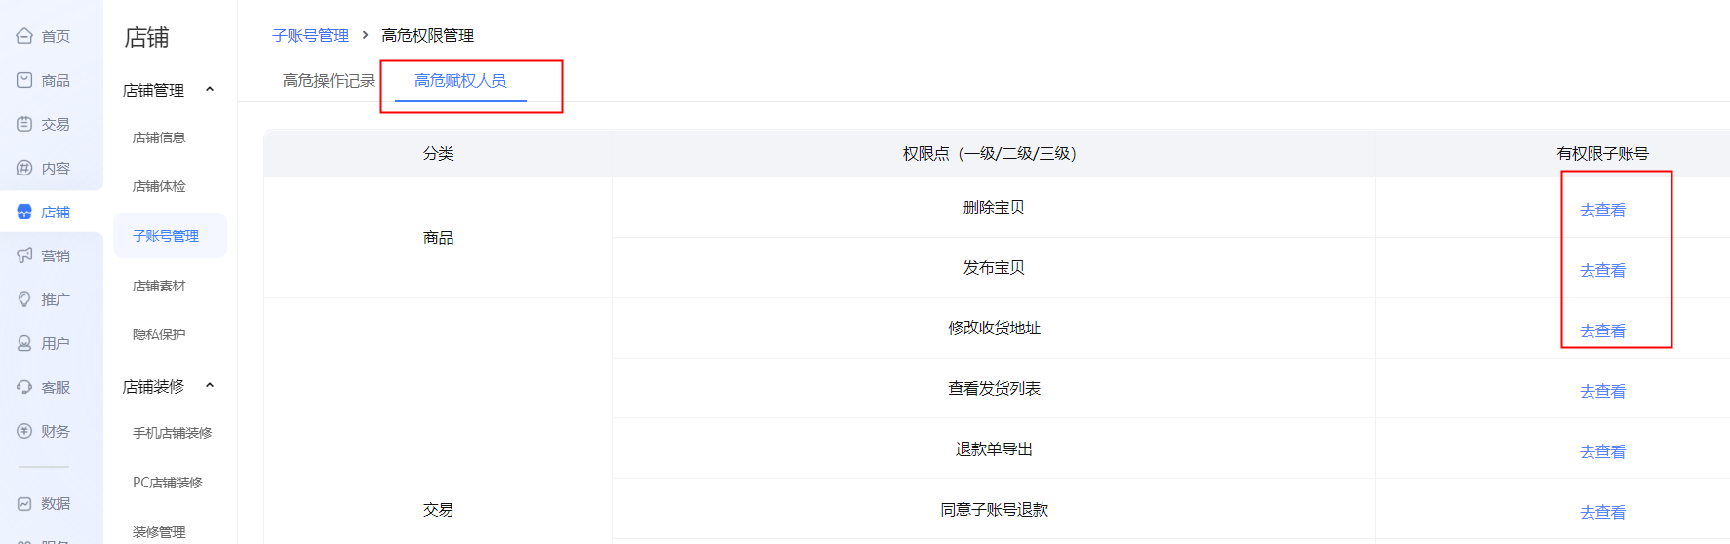
Task: Click the 客服 headset icon
Action: point(24,387)
